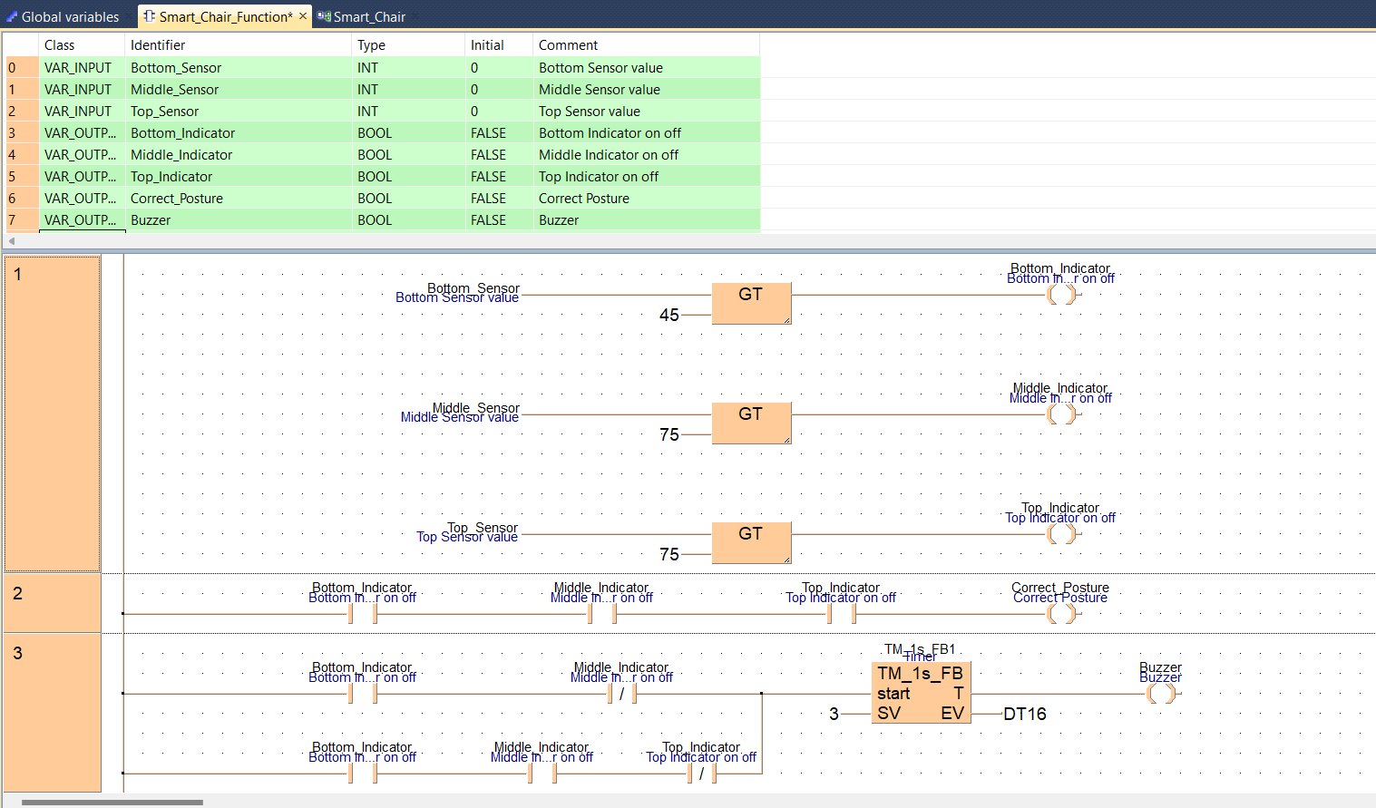Select variable row number 7
The width and height of the screenshot is (1376, 808).
click(21, 219)
